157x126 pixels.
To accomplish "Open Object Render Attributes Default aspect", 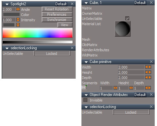I will tap(140, 95).
